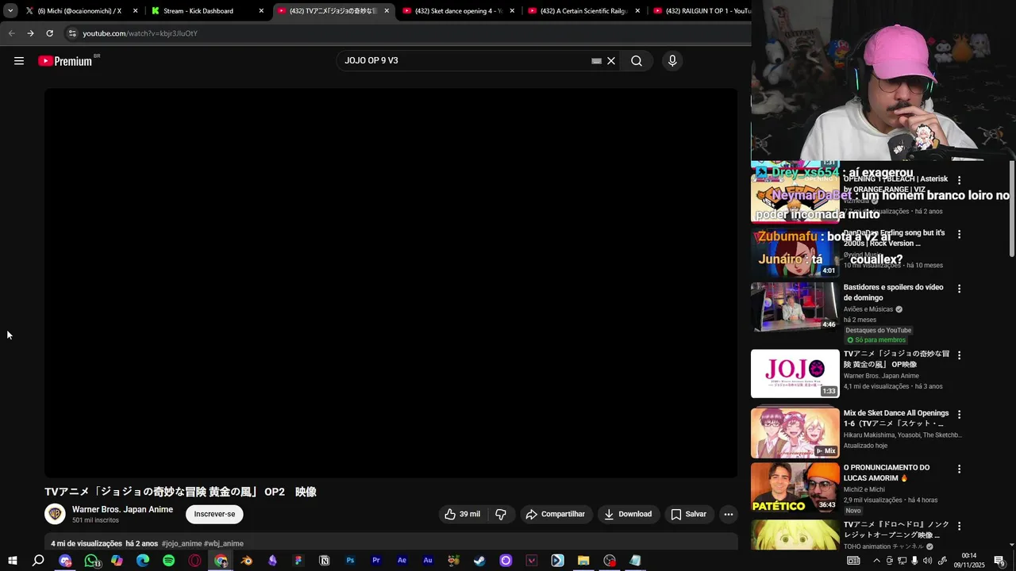Open File Explorer from the taskbar

(583, 561)
